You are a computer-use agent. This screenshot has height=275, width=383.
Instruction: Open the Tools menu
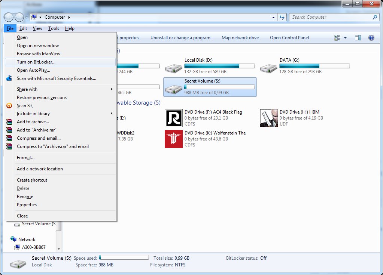click(x=54, y=28)
